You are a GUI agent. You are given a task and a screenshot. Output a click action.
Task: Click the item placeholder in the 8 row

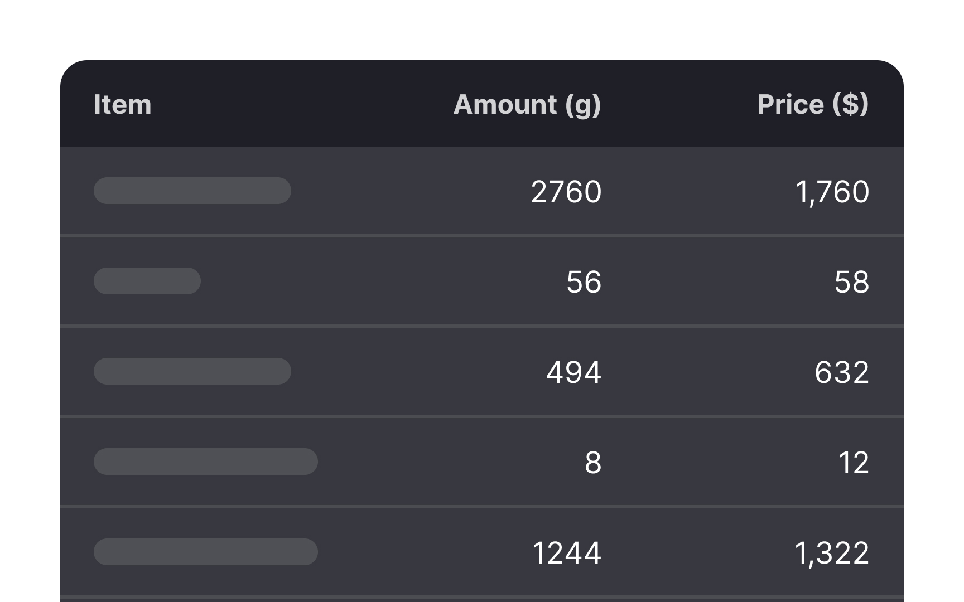(206, 462)
